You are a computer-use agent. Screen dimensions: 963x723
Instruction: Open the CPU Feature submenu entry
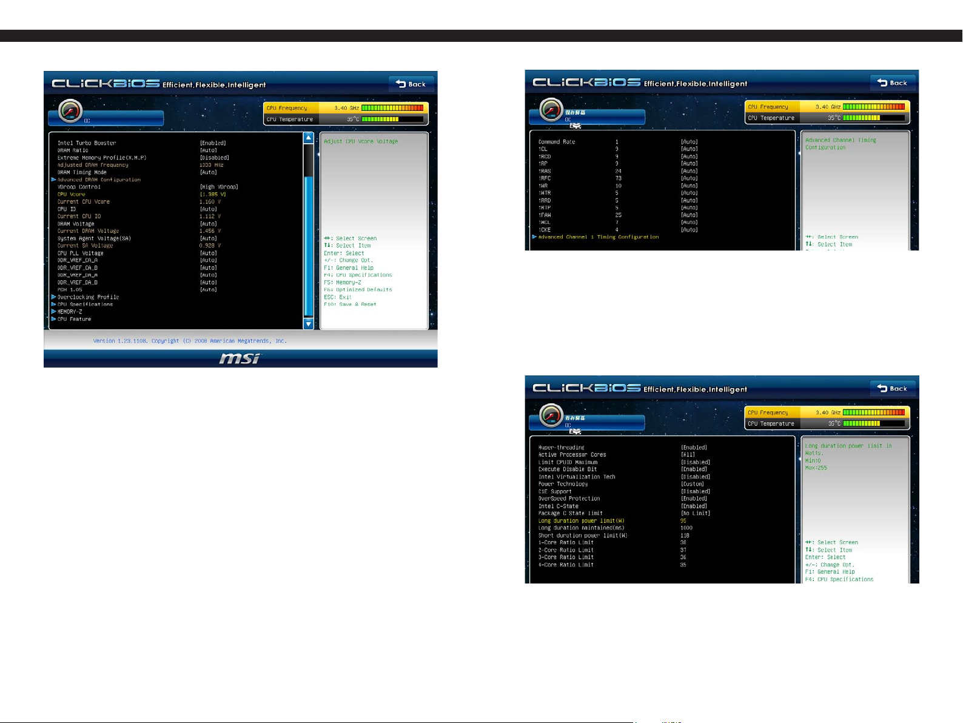pos(74,319)
